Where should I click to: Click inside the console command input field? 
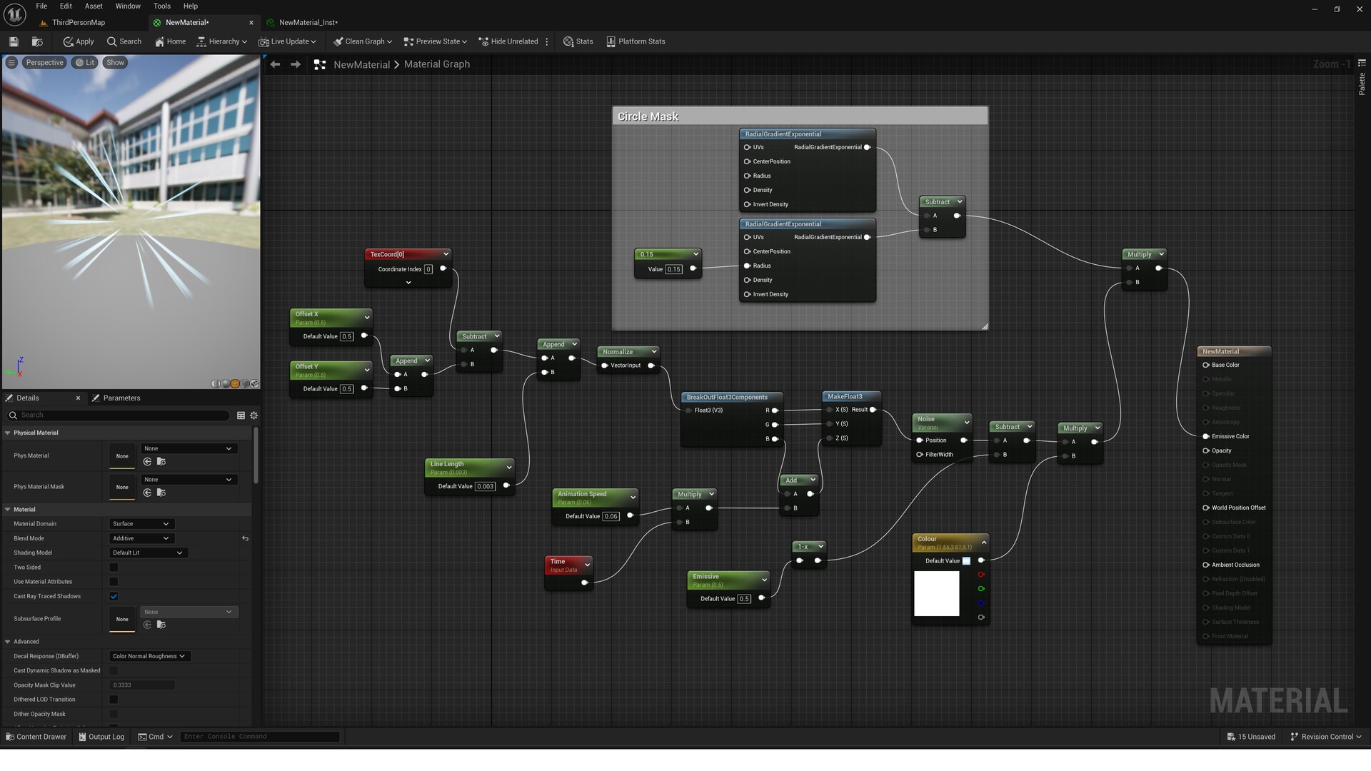click(259, 736)
